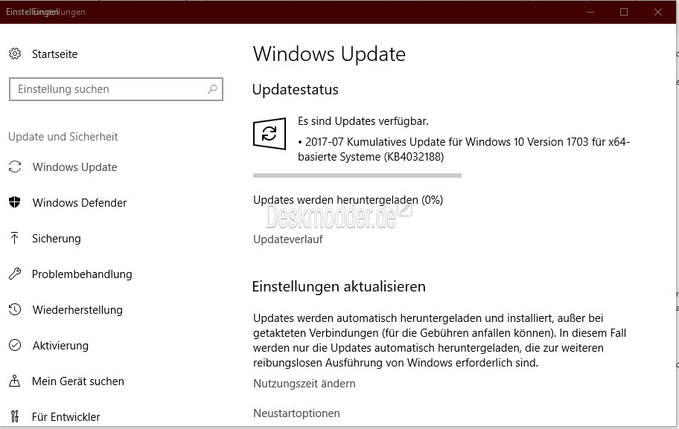Click the Problembehandlung wrench icon

point(15,274)
